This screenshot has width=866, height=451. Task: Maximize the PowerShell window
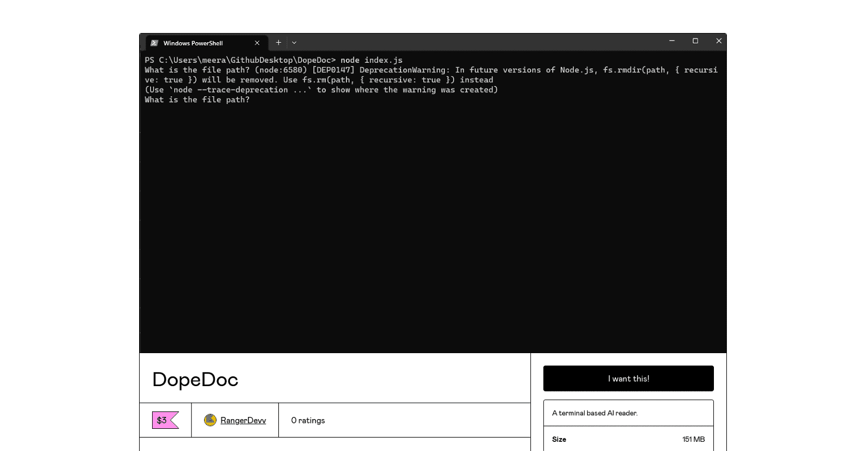coord(695,41)
